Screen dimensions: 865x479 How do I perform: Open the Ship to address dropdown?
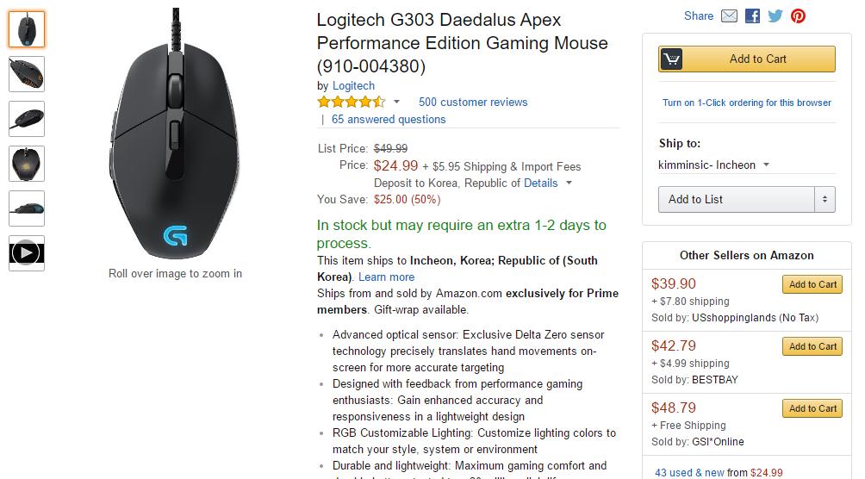pos(766,165)
